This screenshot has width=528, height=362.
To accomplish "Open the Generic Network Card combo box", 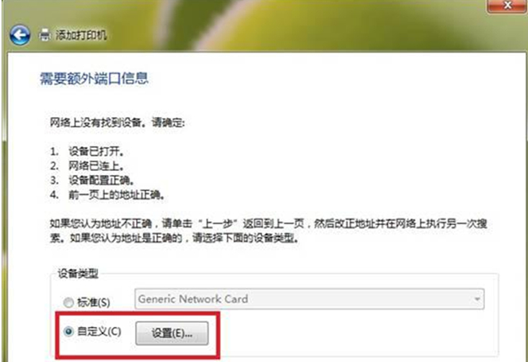I will 309,298.
